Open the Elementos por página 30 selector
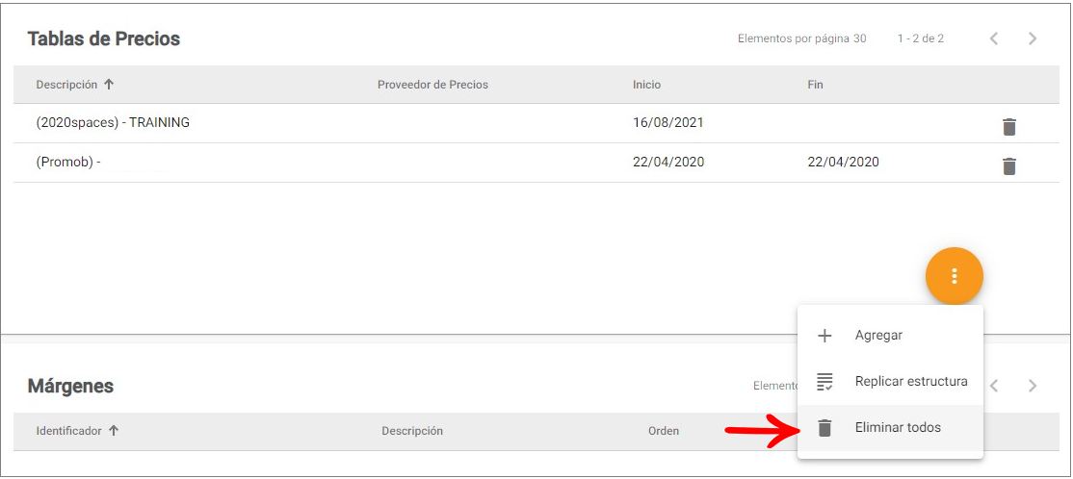Screen dimensions: 1073x479 pos(859,38)
